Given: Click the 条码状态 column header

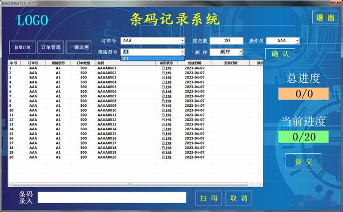Looking at the screenshot, I should [x=167, y=63].
